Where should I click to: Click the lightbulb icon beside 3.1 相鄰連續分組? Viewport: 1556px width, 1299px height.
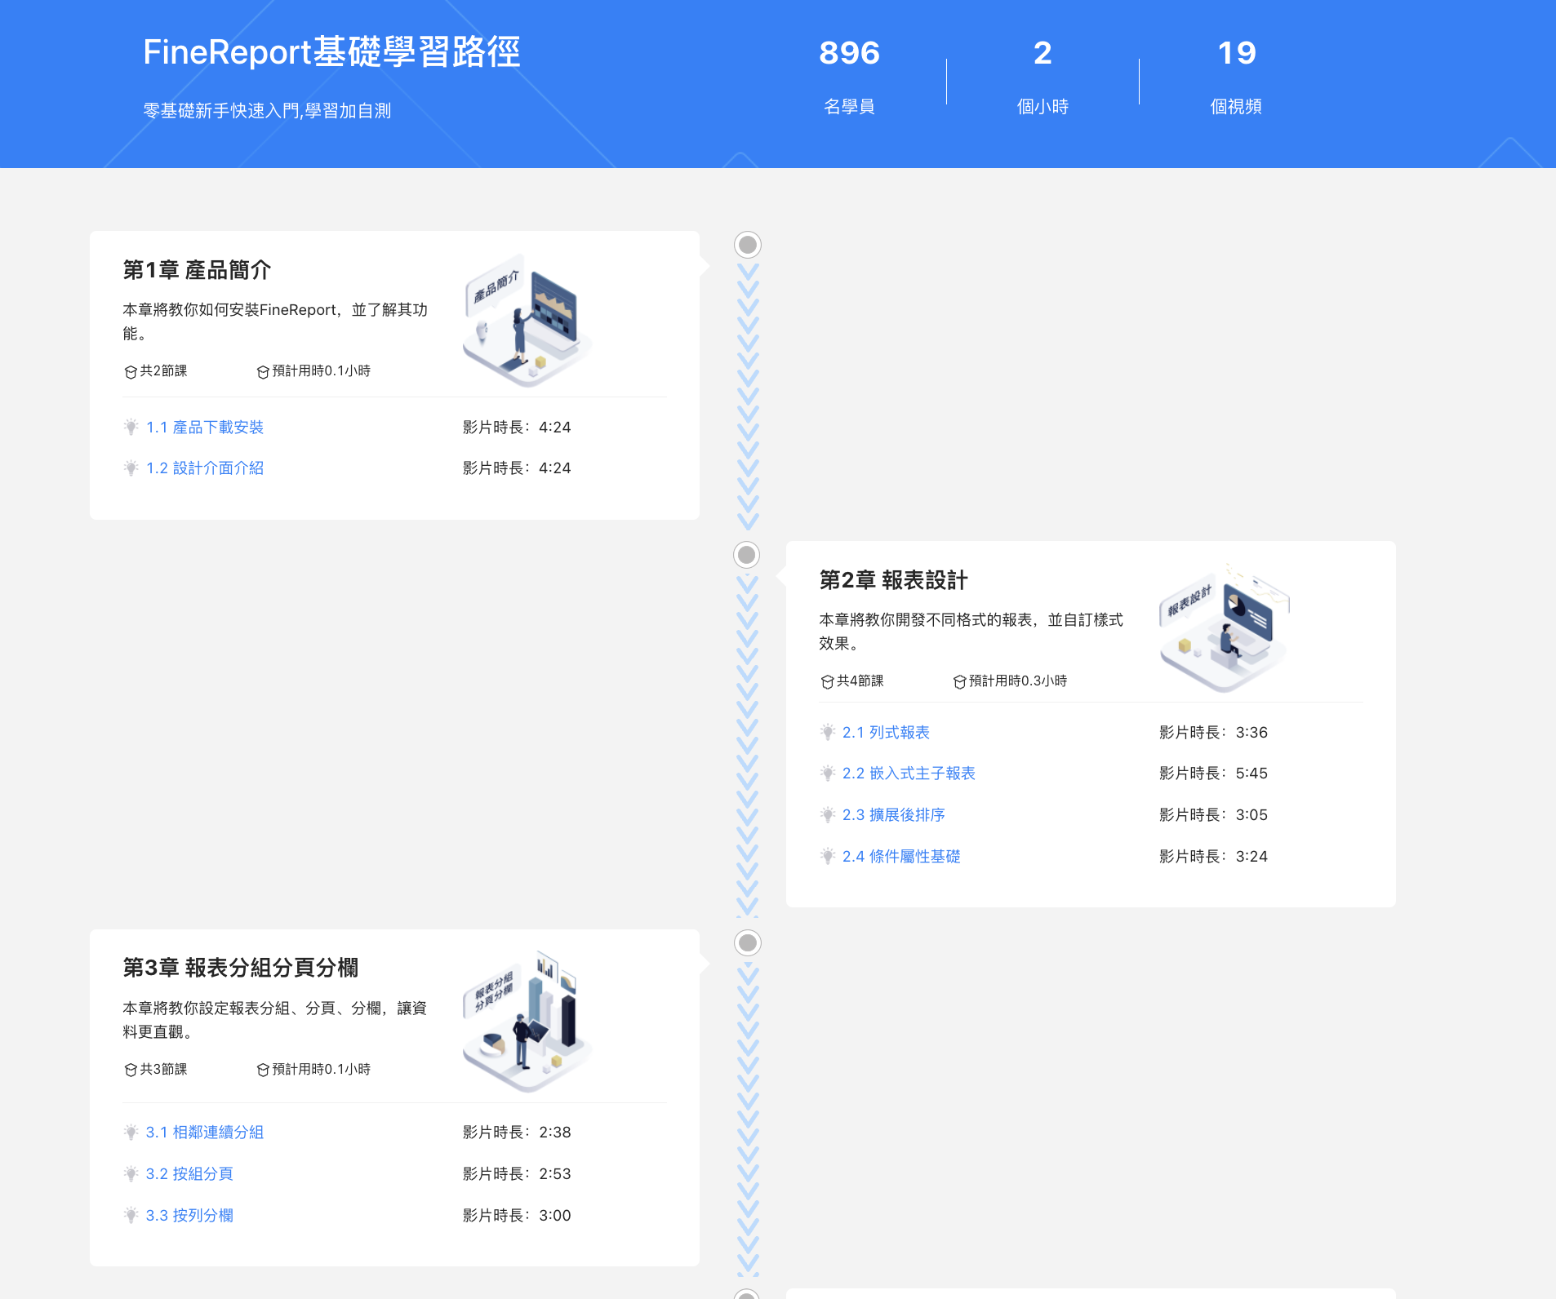(131, 1132)
